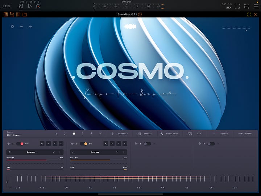The width and height of the screenshot is (261, 196).
Task: Toggle Soundbox plugin power button
Action: click(140, 14)
